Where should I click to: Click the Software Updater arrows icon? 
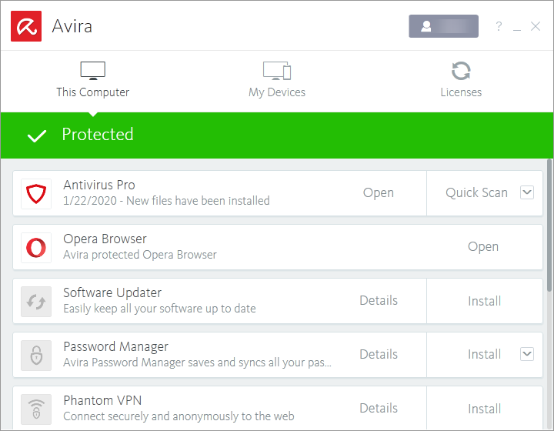(36, 302)
